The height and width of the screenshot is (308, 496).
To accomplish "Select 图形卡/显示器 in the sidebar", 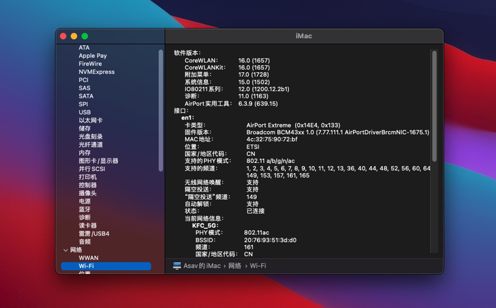I will tap(98, 161).
